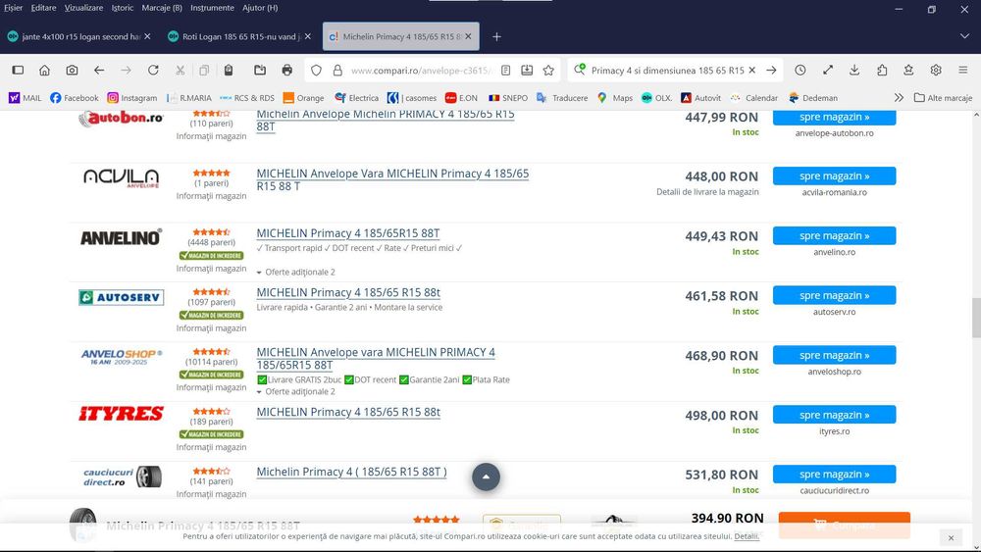Open the Instagram bookmark
981x552 pixels.
pos(132,97)
